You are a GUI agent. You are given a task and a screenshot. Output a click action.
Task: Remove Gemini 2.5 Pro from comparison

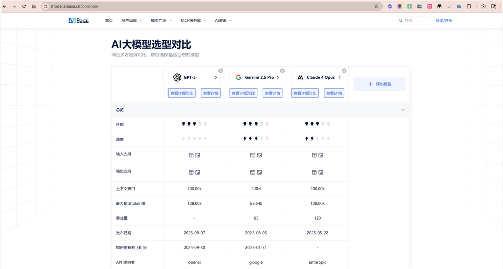click(282, 71)
